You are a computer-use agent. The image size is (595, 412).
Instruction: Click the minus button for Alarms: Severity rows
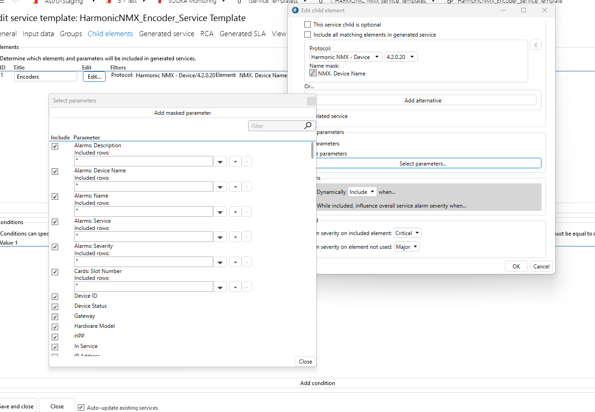(247, 262)
